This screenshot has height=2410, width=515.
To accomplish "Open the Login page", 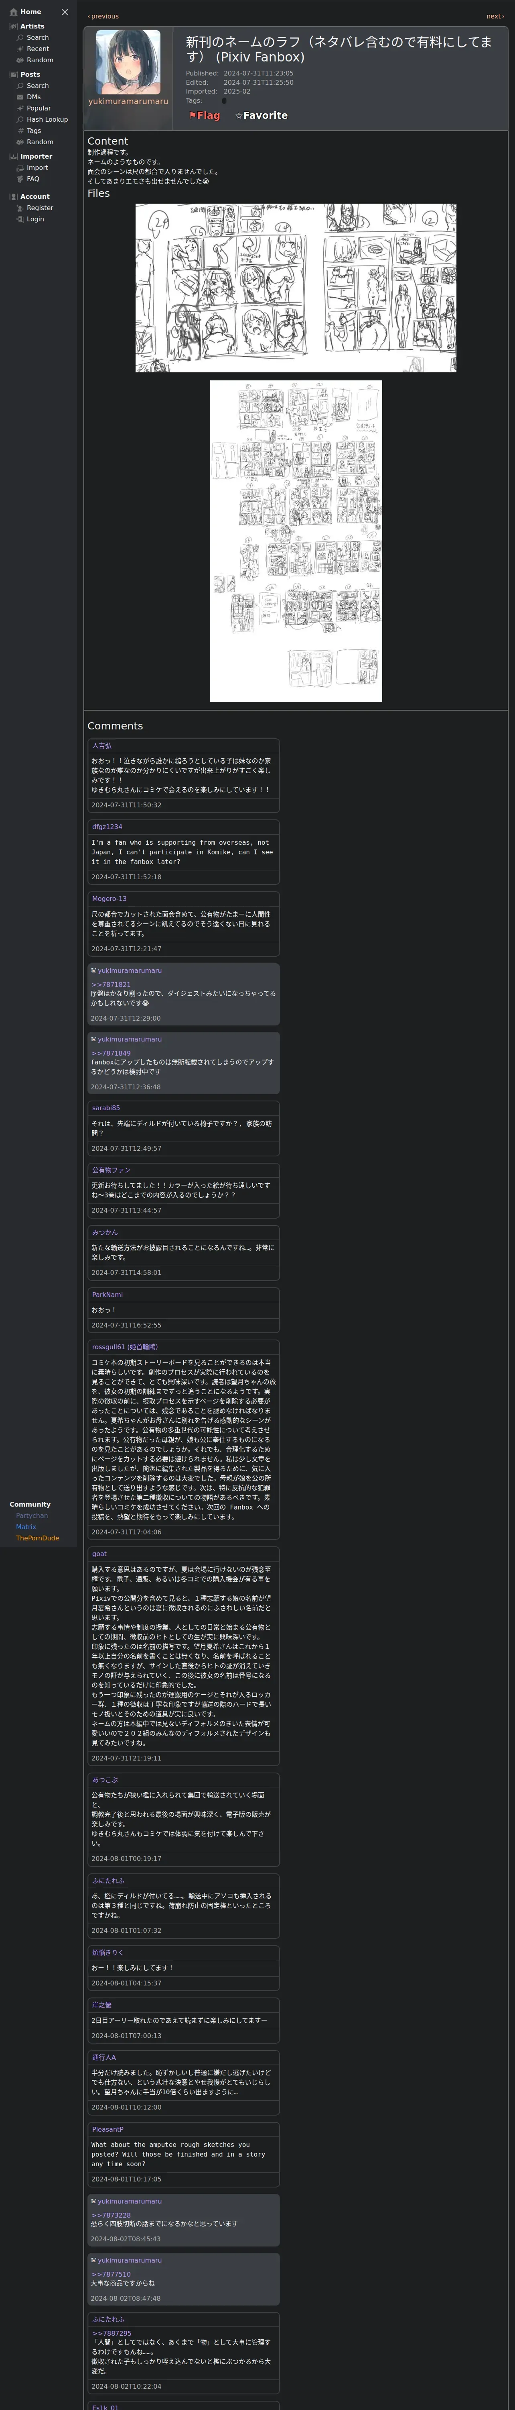I will 36,219.
